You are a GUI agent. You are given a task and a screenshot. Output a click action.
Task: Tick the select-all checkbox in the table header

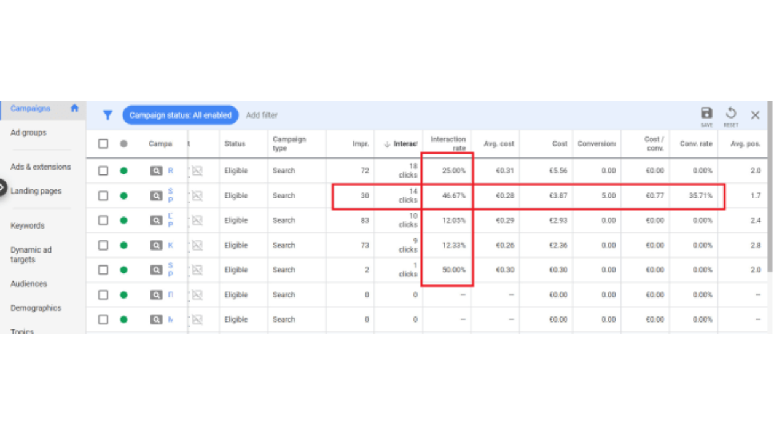click(x=103, y=144)
